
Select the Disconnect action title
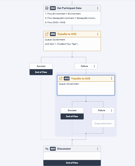(64, 149)
